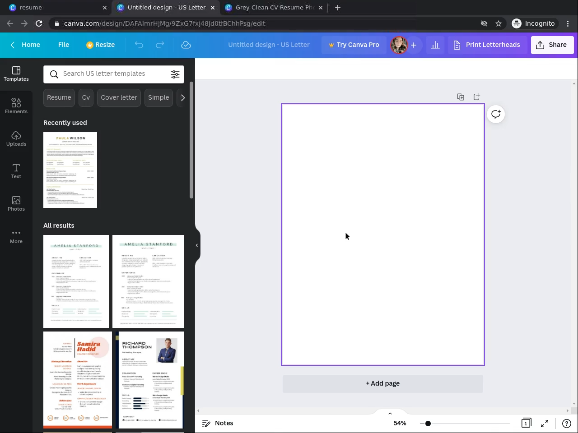
Task: Open the Photos panel
Action: click(x=16, y=204)
